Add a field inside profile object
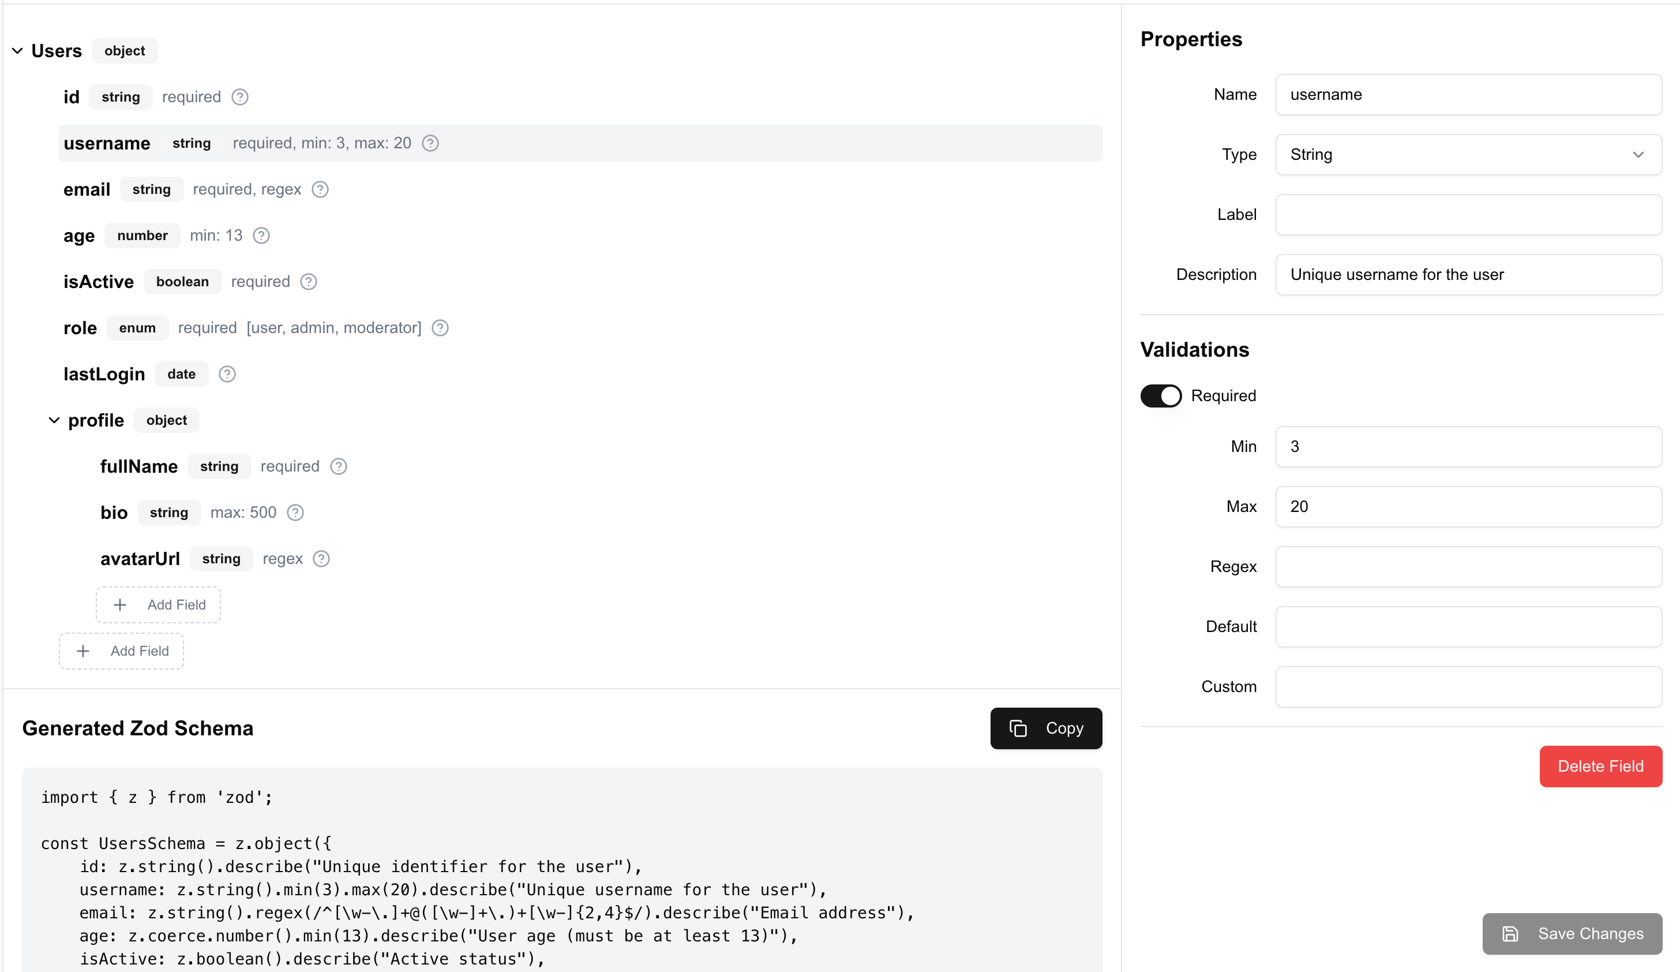 pyautogui.click(x=158, y=604)
